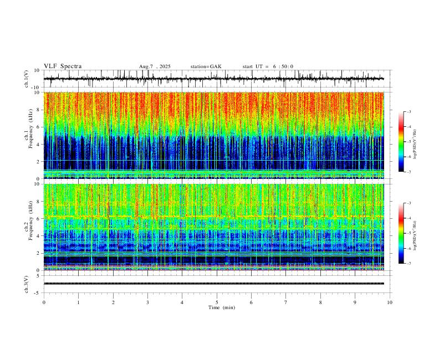Click the ch.2 spectrogram colorbar
The image size is (439, 339).
click(401, 233)
